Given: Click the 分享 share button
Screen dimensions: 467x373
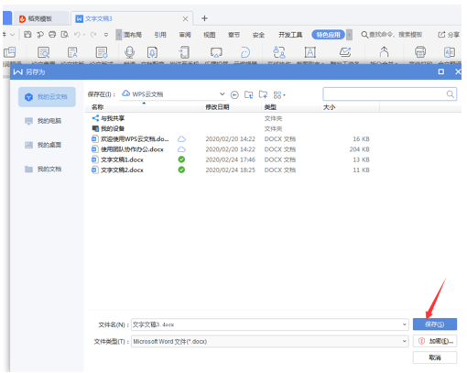Looking at the screenshot, I should click(x=449, y=35).
